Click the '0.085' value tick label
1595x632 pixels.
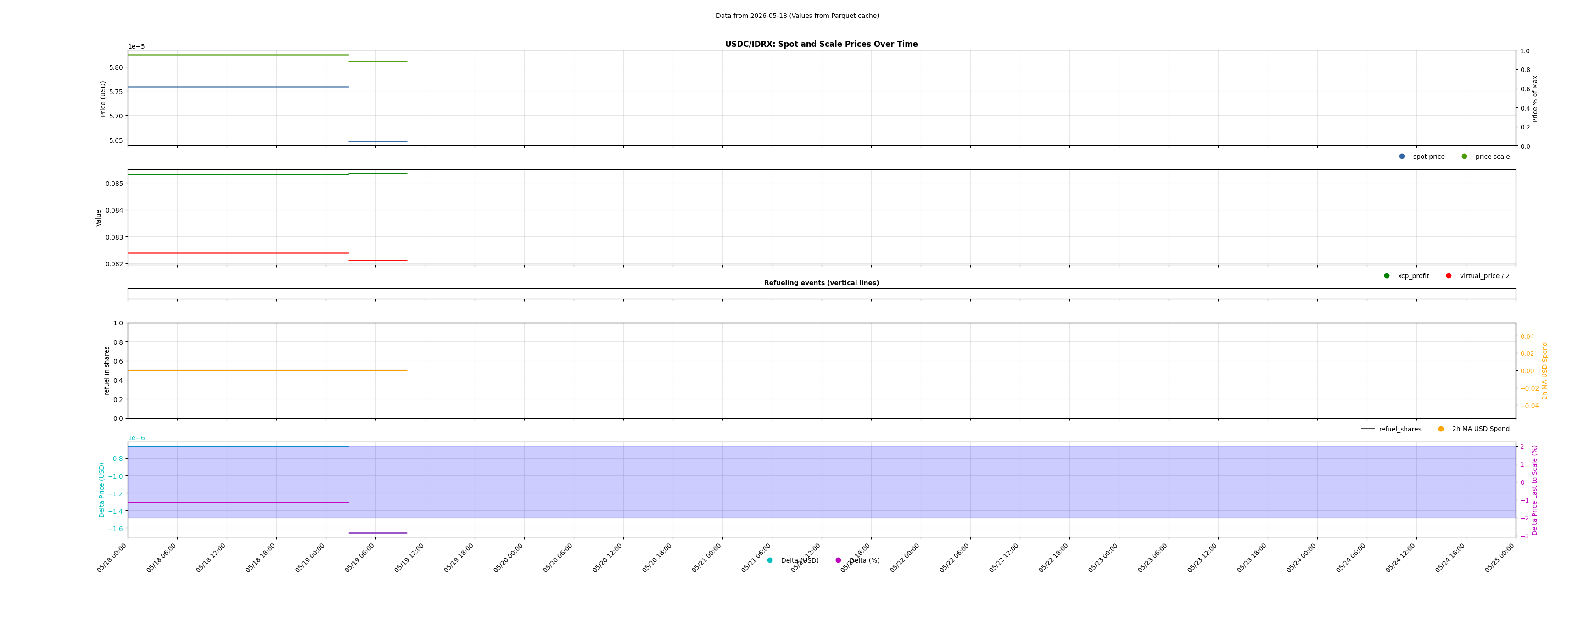point(114,184)
